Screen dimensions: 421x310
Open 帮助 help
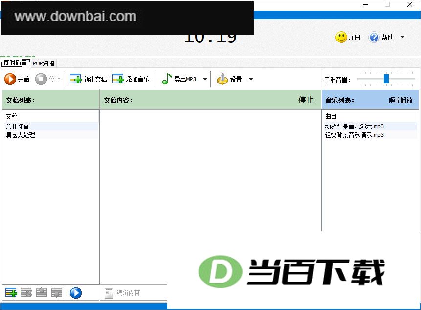(381, 37)
